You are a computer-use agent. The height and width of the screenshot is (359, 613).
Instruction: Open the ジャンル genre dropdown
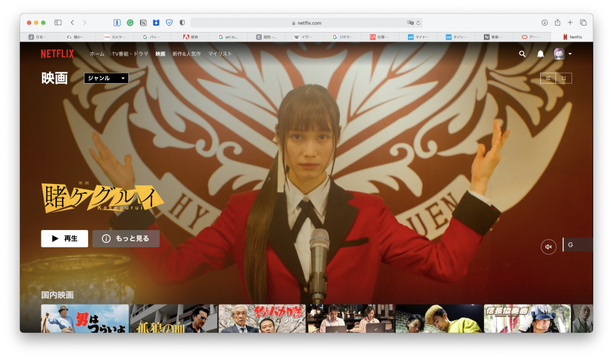(x=107, y=78)
